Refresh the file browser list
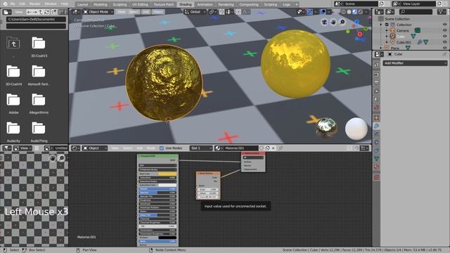450x253 pixels. (47, 12)
